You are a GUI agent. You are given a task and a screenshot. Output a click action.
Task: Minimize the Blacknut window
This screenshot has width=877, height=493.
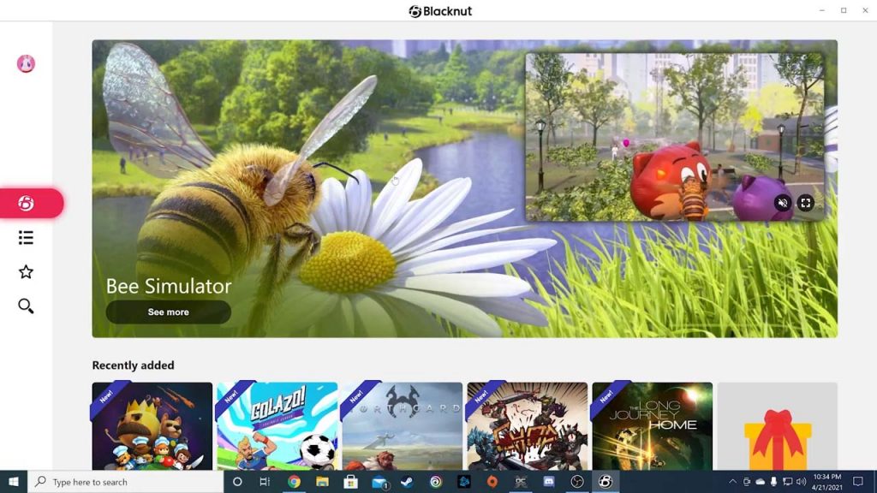click(822, 10)
